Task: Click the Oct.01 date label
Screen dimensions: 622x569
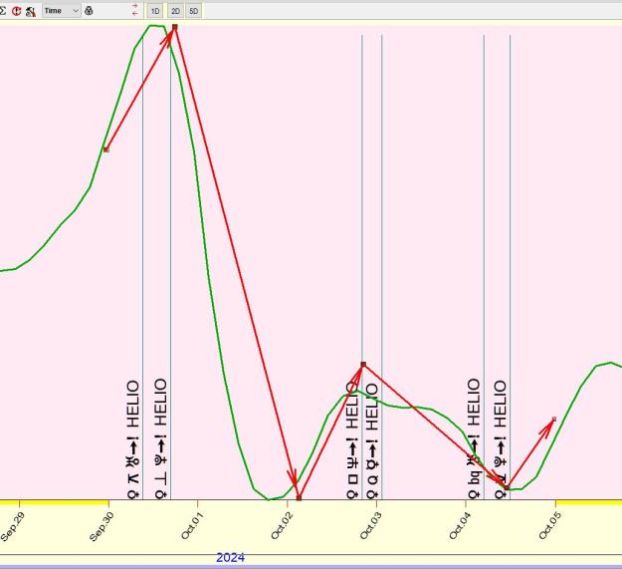Action: pos(192,525)
